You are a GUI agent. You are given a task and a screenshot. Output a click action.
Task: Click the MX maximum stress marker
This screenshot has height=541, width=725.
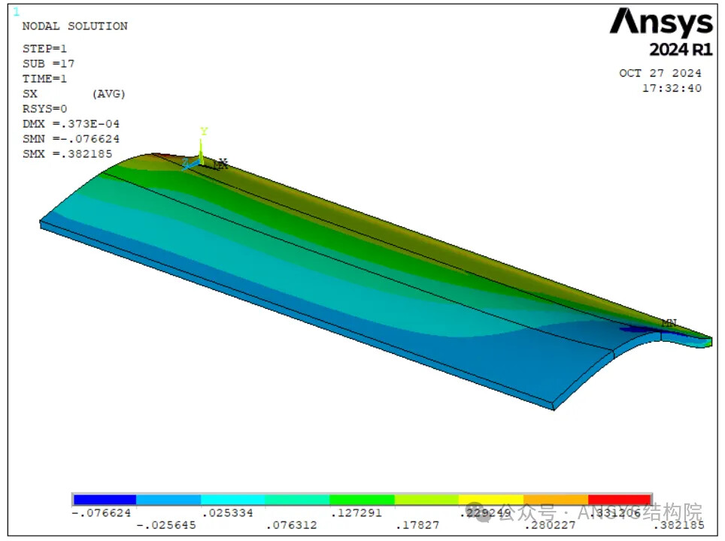tap(220, 163)
